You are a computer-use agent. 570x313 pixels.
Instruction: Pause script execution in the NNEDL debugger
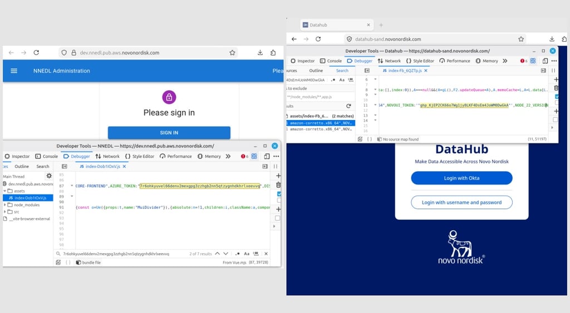[276, 166]
